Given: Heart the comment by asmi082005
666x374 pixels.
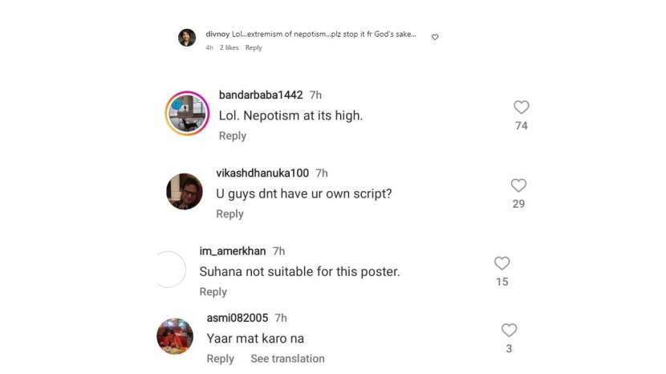Looking at the screenshot, I should (509, 330).
